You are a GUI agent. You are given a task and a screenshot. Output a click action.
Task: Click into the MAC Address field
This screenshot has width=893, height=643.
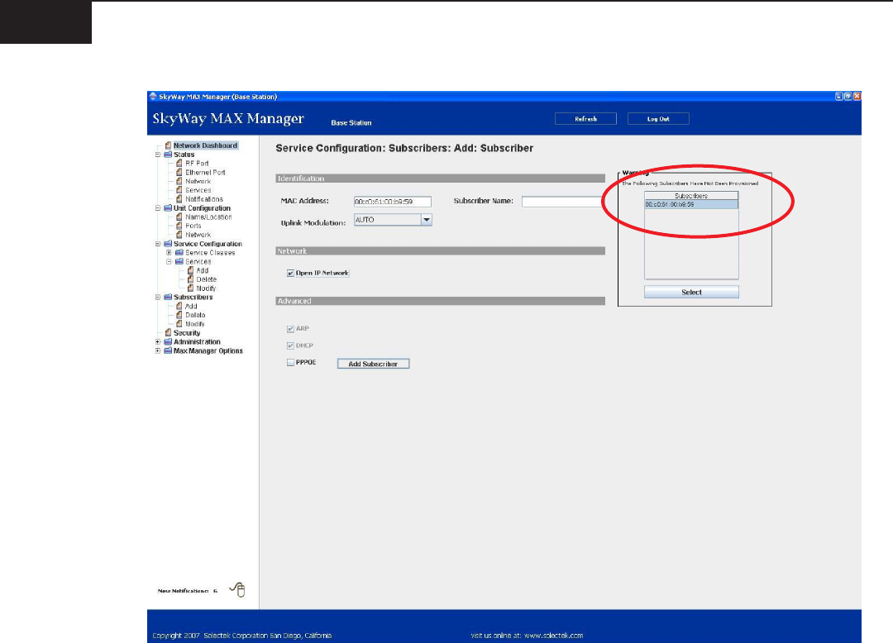click(393, 202)
